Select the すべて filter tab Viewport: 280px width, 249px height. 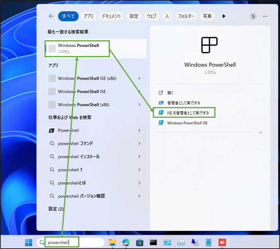68,16
